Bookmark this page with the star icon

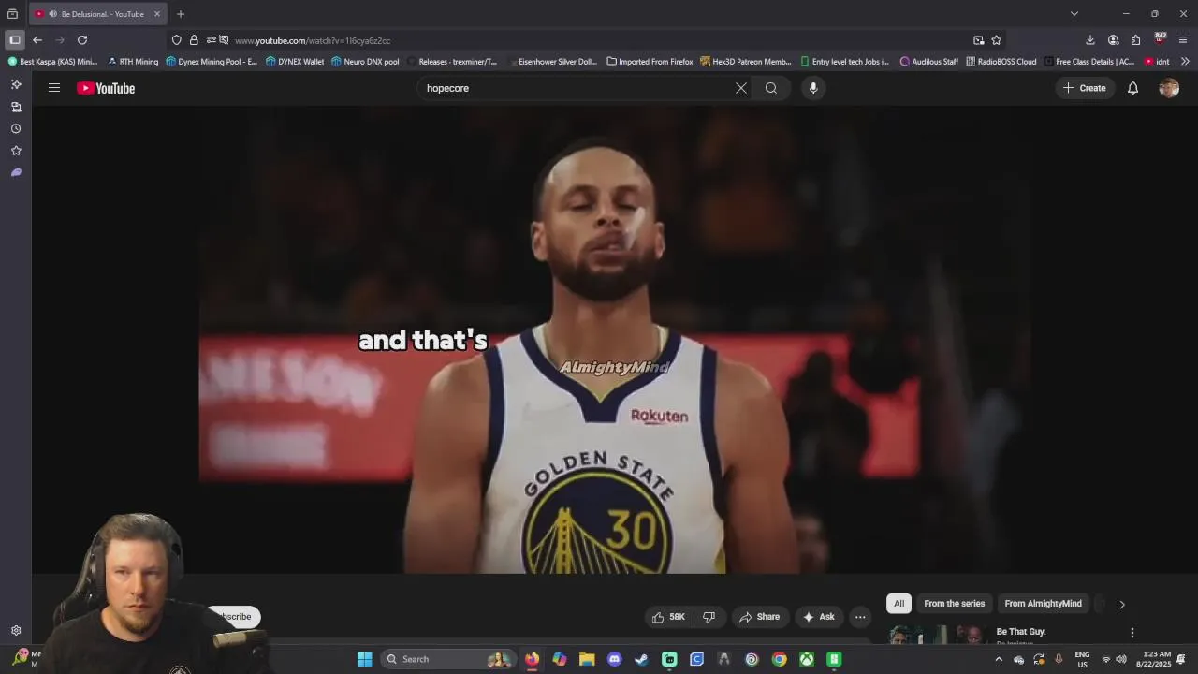pyautogui.click(x=997, y=40)
